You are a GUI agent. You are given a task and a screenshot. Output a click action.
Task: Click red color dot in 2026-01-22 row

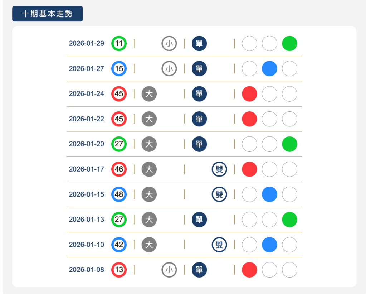249,119
